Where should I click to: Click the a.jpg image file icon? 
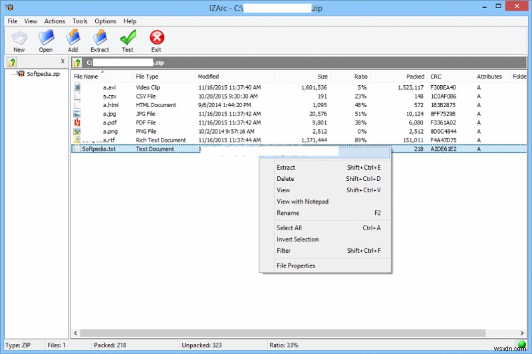[77, 114]
